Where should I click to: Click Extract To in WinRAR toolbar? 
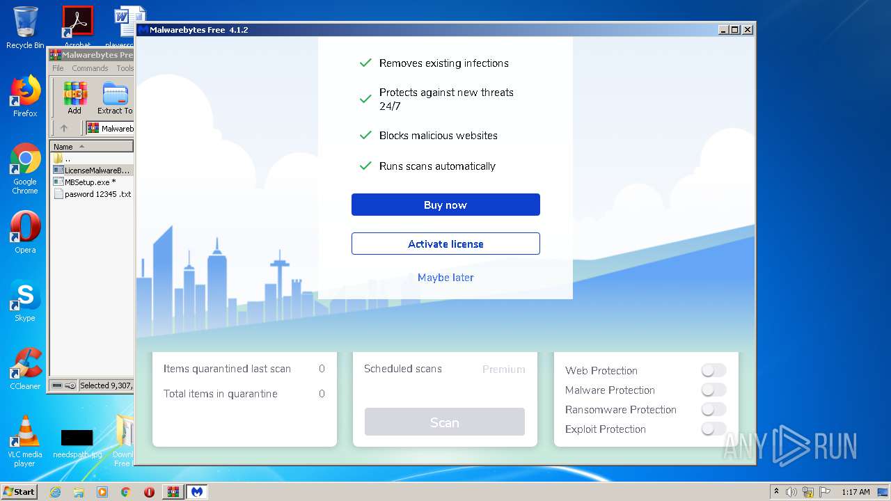coord(115,98)
